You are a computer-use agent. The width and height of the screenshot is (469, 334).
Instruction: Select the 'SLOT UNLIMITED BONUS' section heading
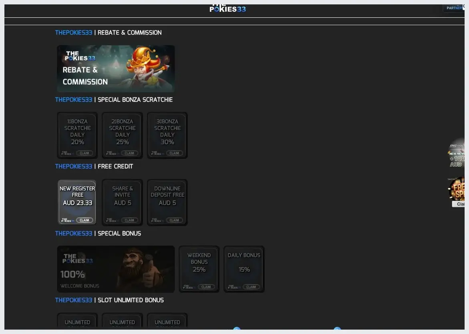click(131, 300)
